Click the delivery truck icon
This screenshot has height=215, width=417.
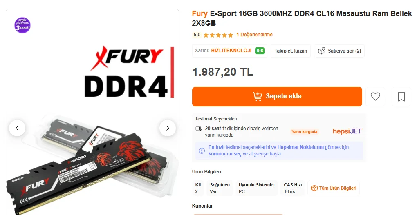199,129
